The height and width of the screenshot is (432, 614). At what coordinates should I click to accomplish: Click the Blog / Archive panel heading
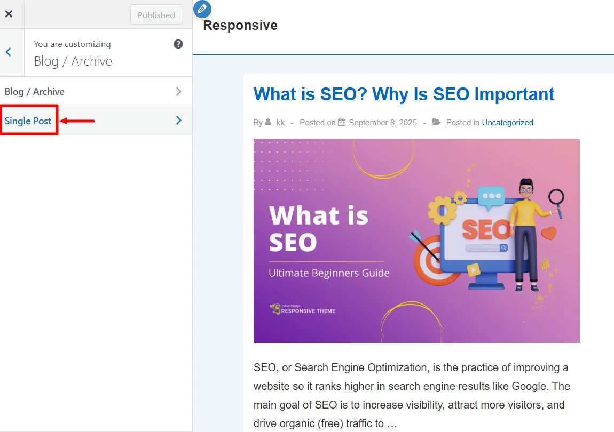(73, 61)
